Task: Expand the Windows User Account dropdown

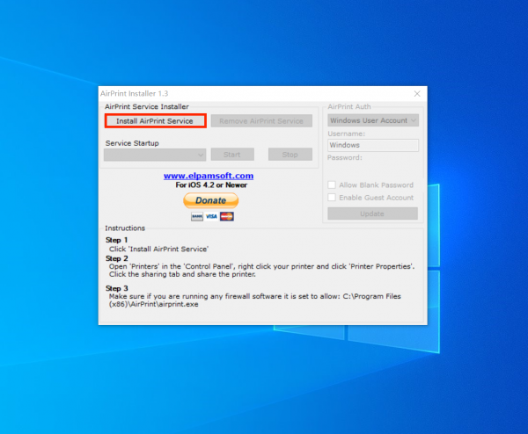Action: point(372,120)
